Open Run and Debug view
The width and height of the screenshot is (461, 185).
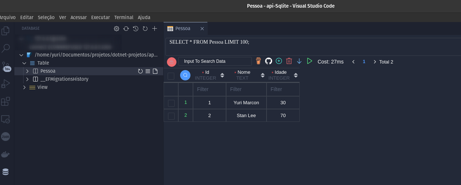click(6, 84)
